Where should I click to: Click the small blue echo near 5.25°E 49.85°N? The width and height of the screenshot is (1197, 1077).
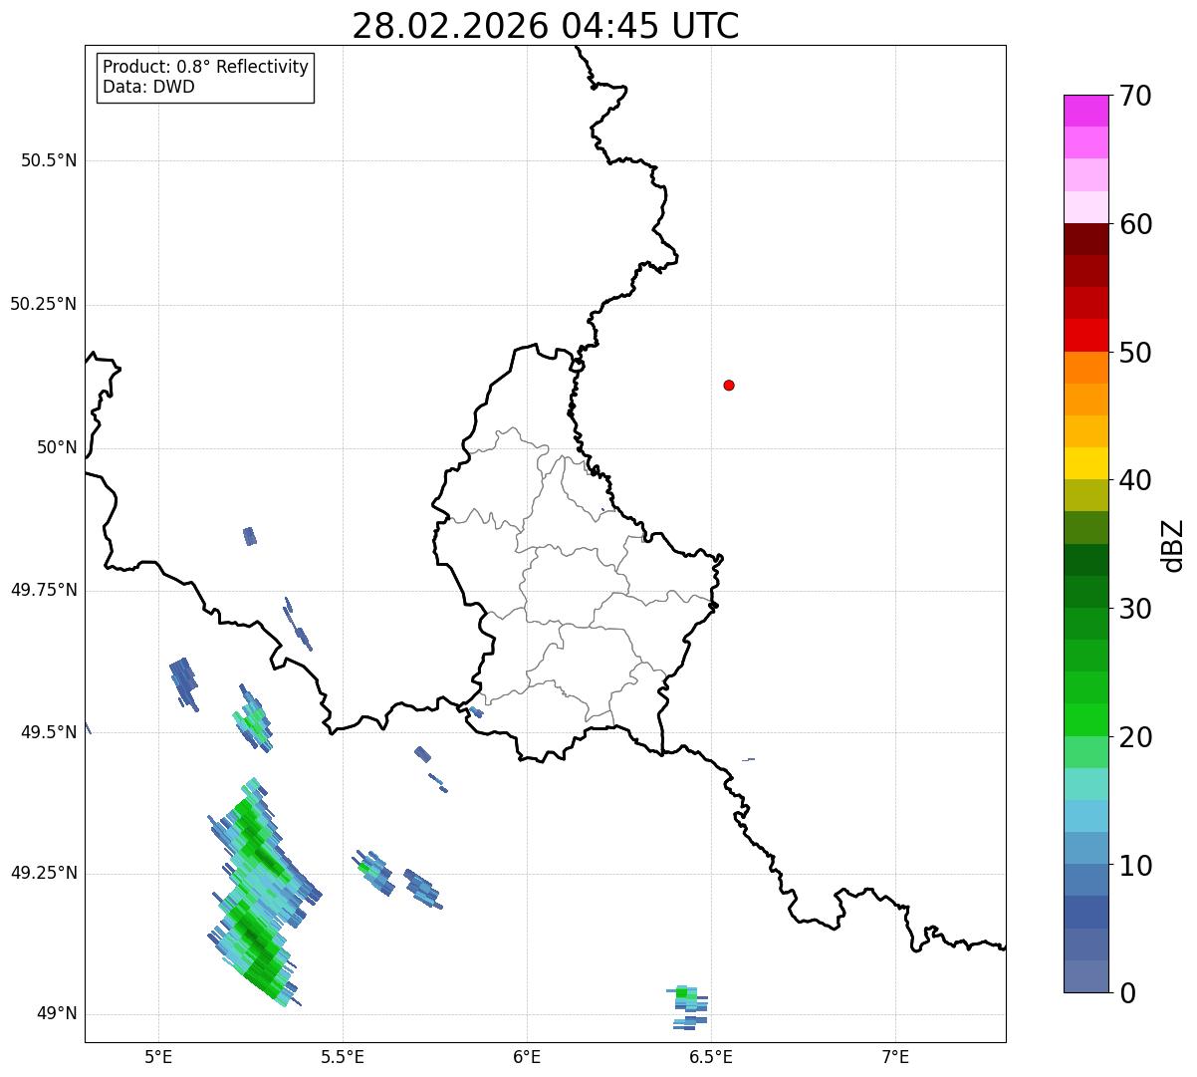[250, 536]
